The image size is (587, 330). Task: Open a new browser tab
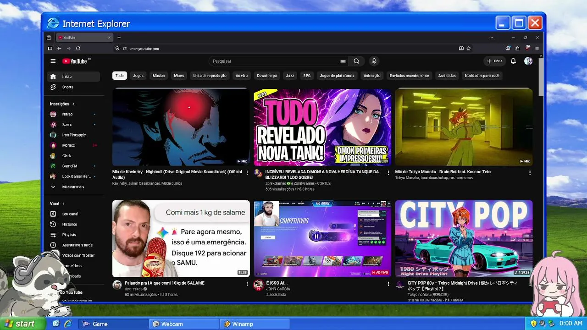119,38
